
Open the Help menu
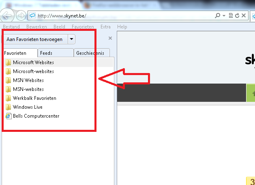click(x=122, y=27)
